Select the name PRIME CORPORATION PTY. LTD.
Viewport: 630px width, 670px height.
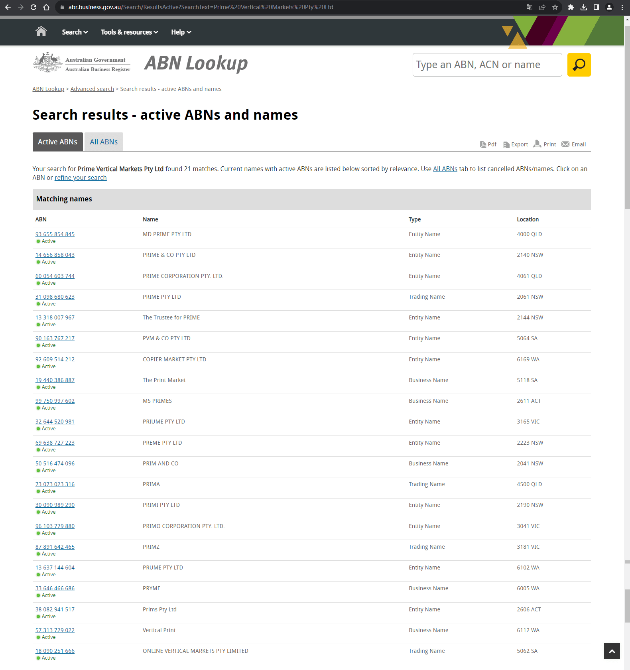[x=183, y=276]
